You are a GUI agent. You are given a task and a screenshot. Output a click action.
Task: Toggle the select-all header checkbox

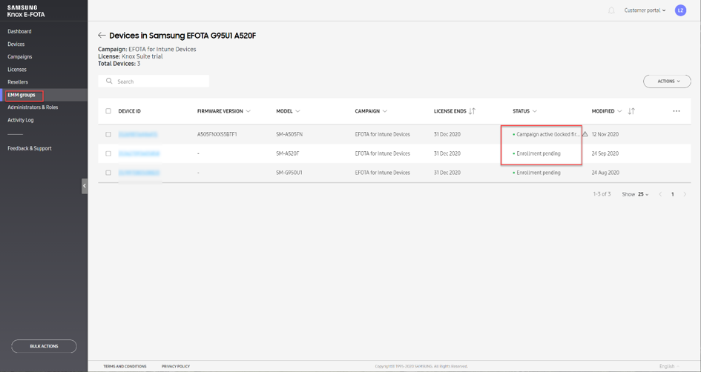(x=108, y=111)
